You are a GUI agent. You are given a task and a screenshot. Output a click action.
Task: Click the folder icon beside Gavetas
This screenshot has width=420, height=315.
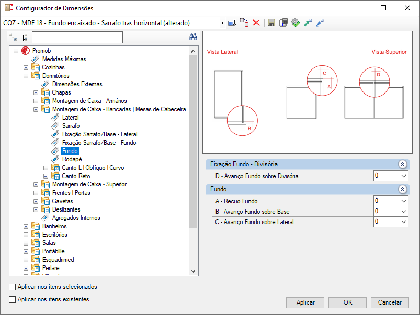coord(46,201)
